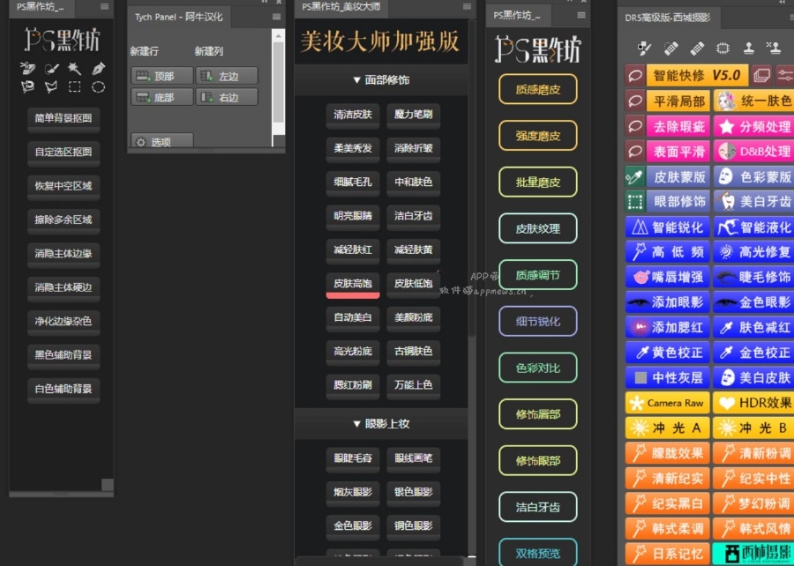Apply the highlighted 皮肤高饱 button
Image resolution: width=794 pixels, height=566 pixels.
pos(353,284)
